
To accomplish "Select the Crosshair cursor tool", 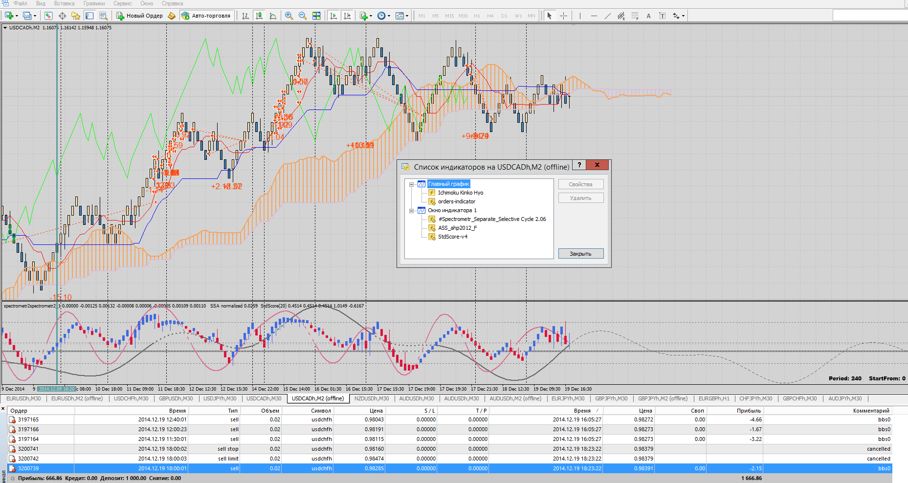I will [x=563, y=16].
